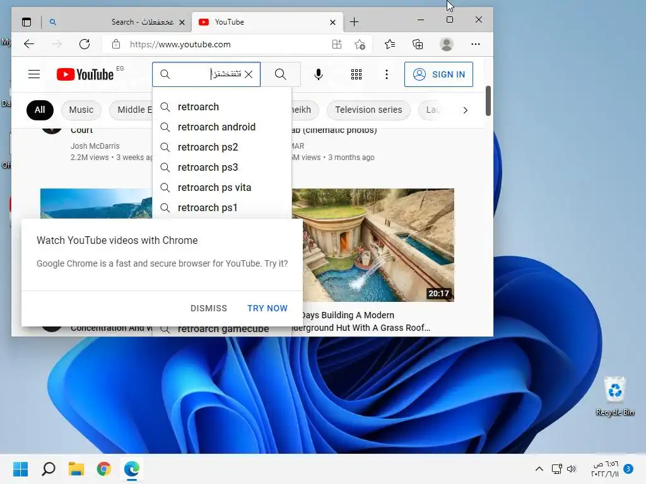Choose 'retroarch ps2' suggestion
Screen dimensions: 646x484
(222, 147)
